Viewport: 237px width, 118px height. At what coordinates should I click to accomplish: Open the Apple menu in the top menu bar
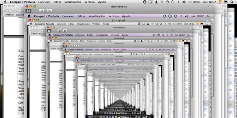(5, 2)
